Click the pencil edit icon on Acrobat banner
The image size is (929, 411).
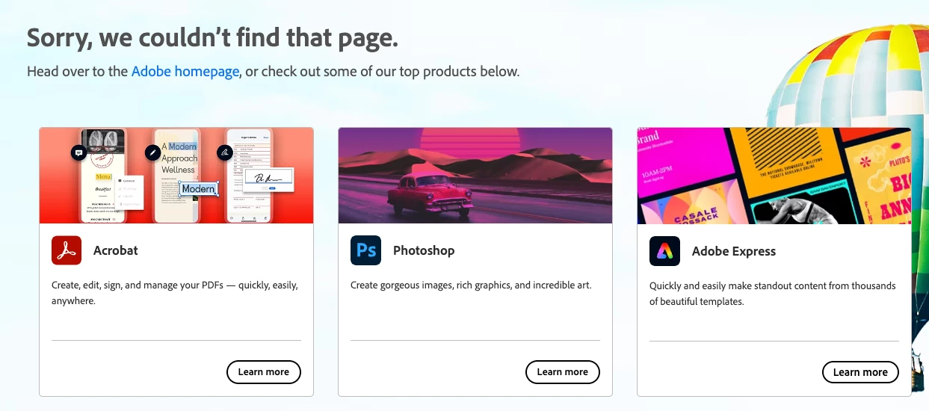153,152
